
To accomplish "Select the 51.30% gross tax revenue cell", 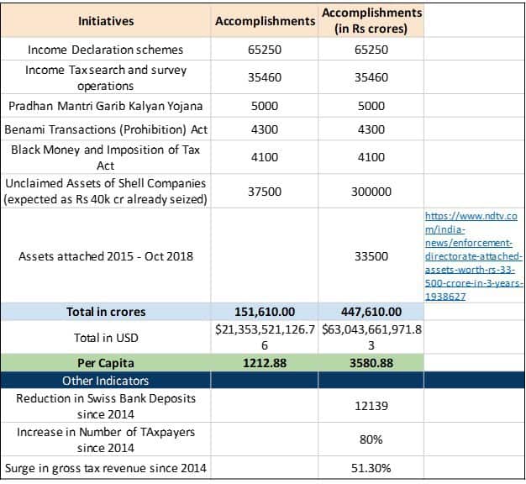I will click(371, 468).
